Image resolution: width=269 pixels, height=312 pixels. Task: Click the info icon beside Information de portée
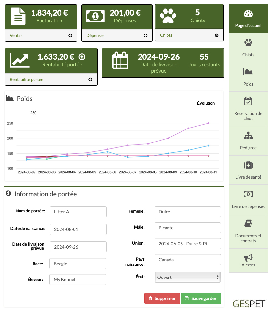point(8,193)
